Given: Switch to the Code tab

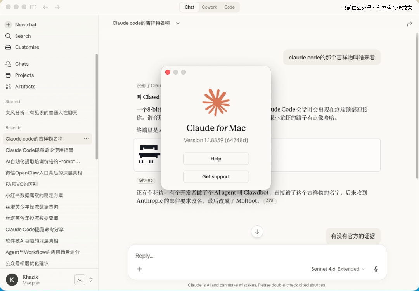Looking at the screenshot, I should (x=229, y=7).
